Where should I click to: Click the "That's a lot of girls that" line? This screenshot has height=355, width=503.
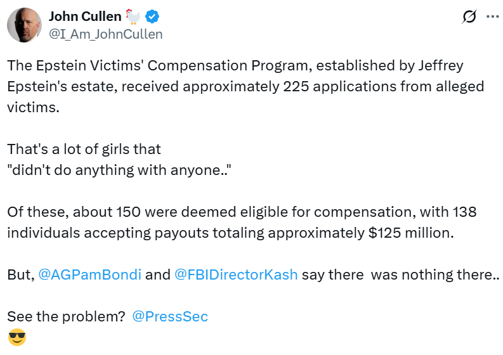pos(84,150)
